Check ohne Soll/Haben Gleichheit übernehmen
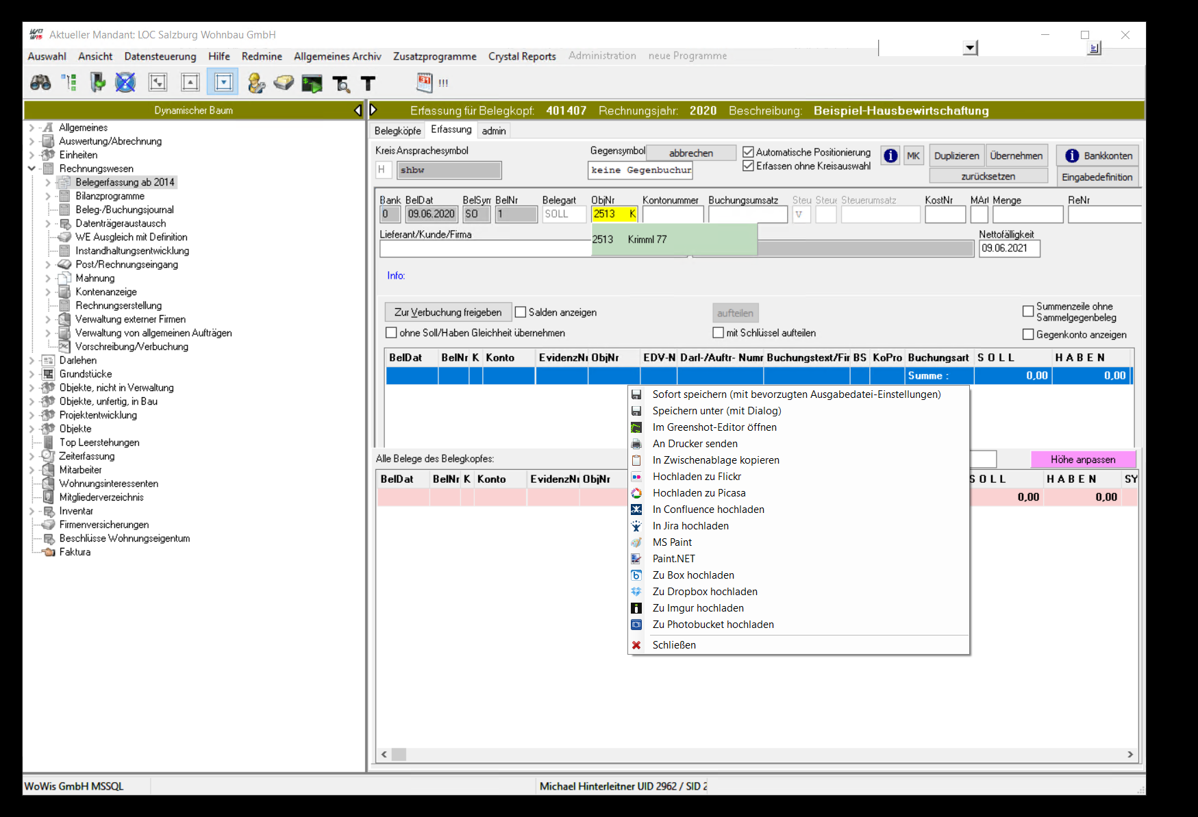 point(391,333)
